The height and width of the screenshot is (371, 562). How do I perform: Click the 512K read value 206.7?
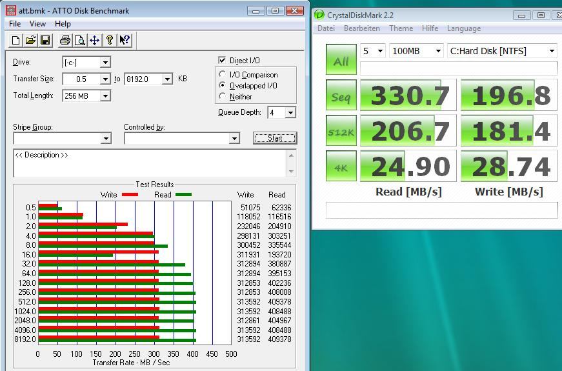click(x=408, y=130)
